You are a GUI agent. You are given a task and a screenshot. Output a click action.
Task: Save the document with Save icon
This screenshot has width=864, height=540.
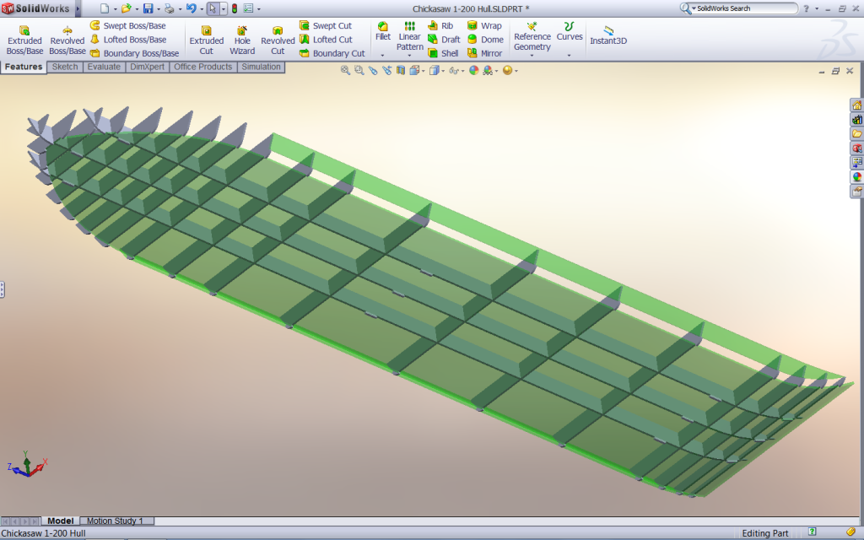coord(148,8)
